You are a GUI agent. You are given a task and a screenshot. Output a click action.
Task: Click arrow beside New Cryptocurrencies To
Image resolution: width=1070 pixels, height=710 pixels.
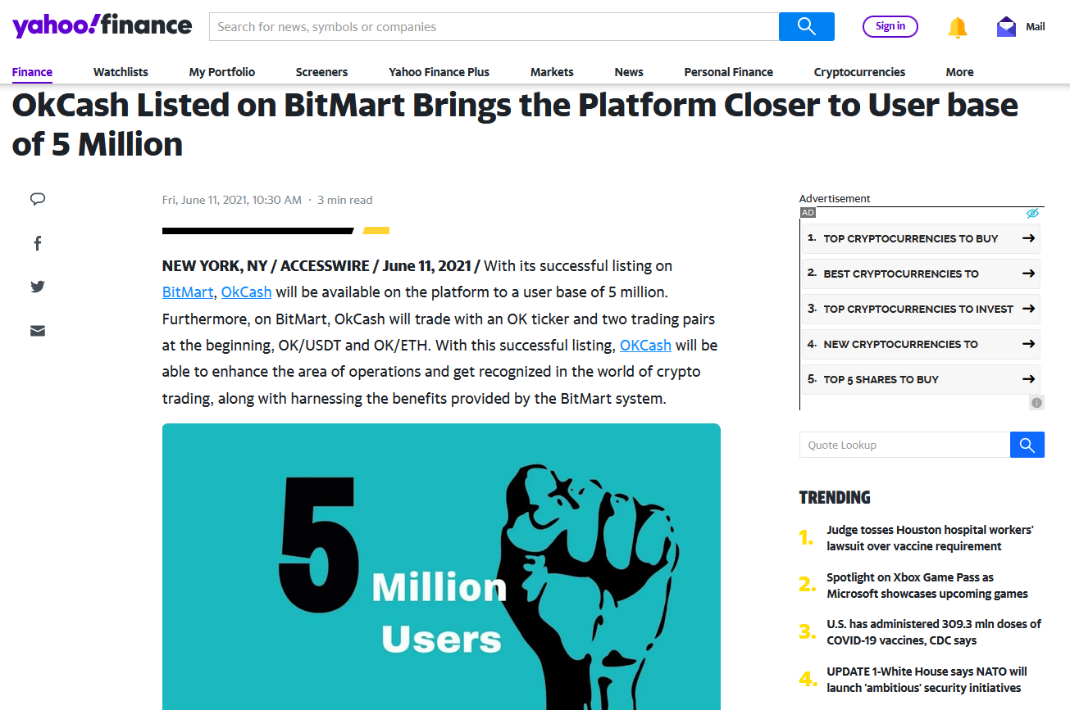click(1028, 344)
